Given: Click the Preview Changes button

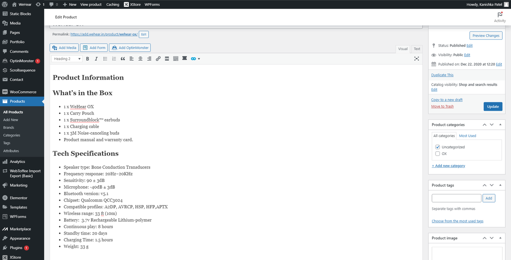Looking at the screenshot, I should 486,35.
